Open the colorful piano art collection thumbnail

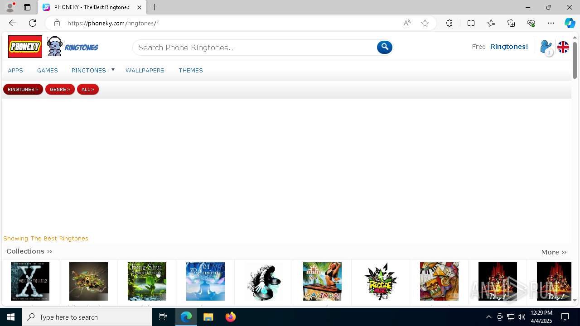pyautogui.click(x=439, y=281)
